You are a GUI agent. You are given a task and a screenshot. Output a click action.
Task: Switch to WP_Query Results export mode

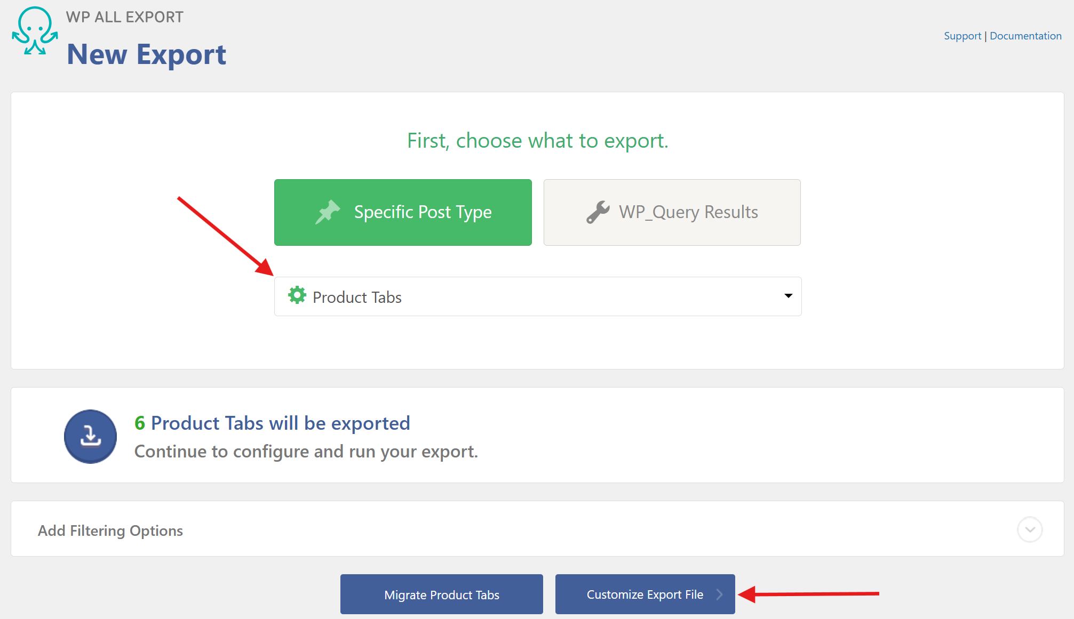pyautogui.click(x=672, y=212)
